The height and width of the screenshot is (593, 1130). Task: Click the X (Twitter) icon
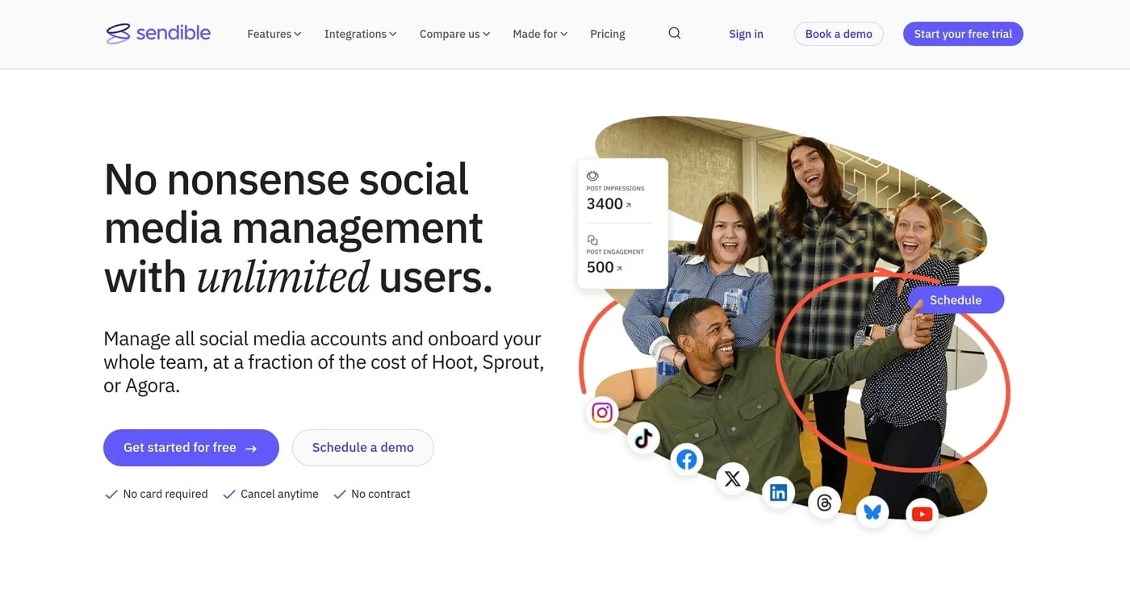[733, 478]
